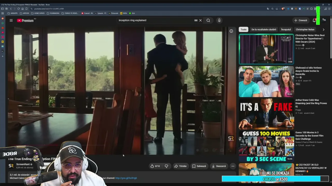Open page zoom magnifier in address bar

pos(272,9)
